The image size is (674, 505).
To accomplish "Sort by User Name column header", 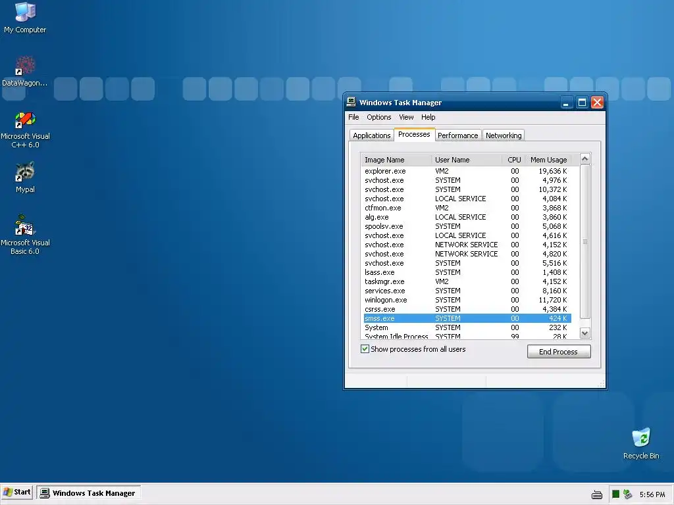I will [467, 160].
